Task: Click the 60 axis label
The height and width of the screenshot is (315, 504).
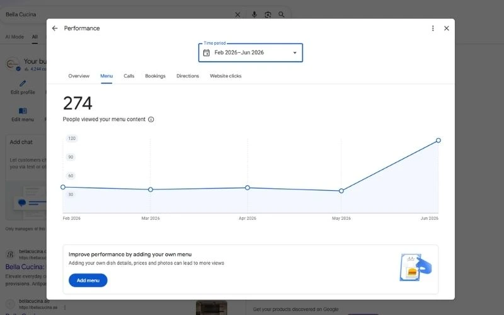Action: 71,176
